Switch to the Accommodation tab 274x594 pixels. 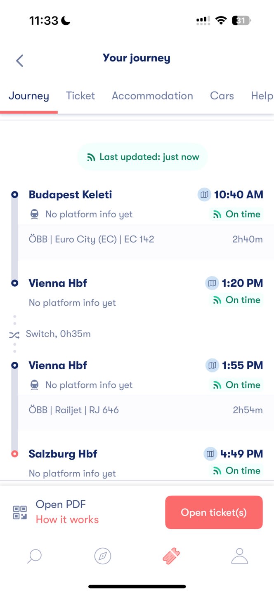click(x=152, y=96)
